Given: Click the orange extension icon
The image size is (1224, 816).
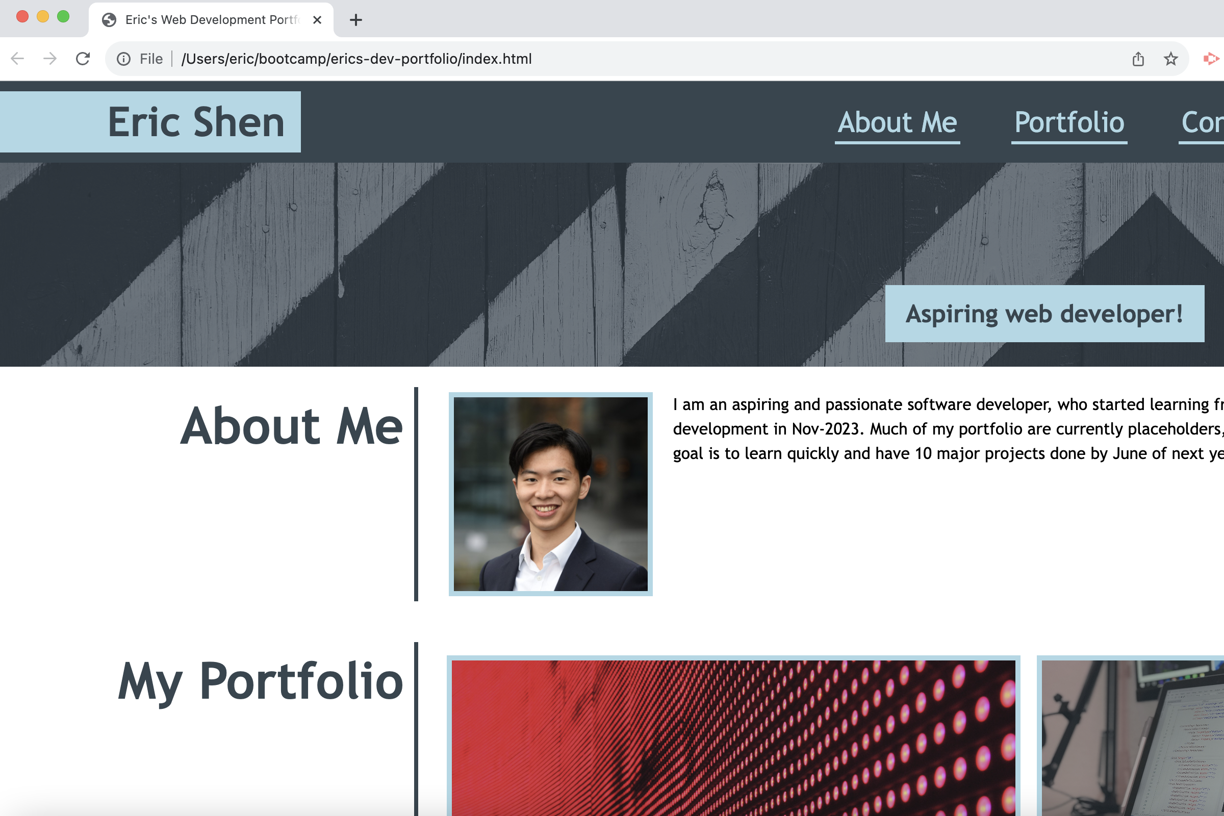Looking at the screenshot, I should coord(1213,59).
